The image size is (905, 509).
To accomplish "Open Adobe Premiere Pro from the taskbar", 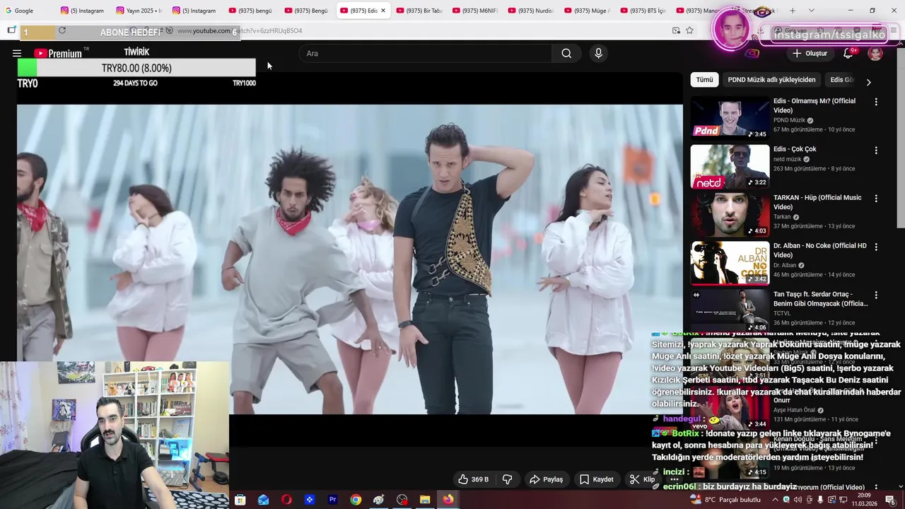I will click(332, 500).
